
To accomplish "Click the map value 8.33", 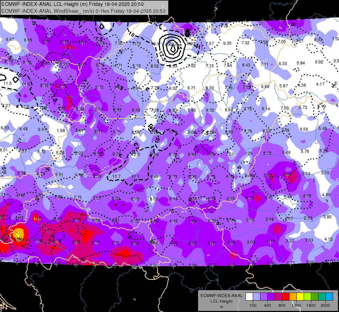I will tap(44, 86).
